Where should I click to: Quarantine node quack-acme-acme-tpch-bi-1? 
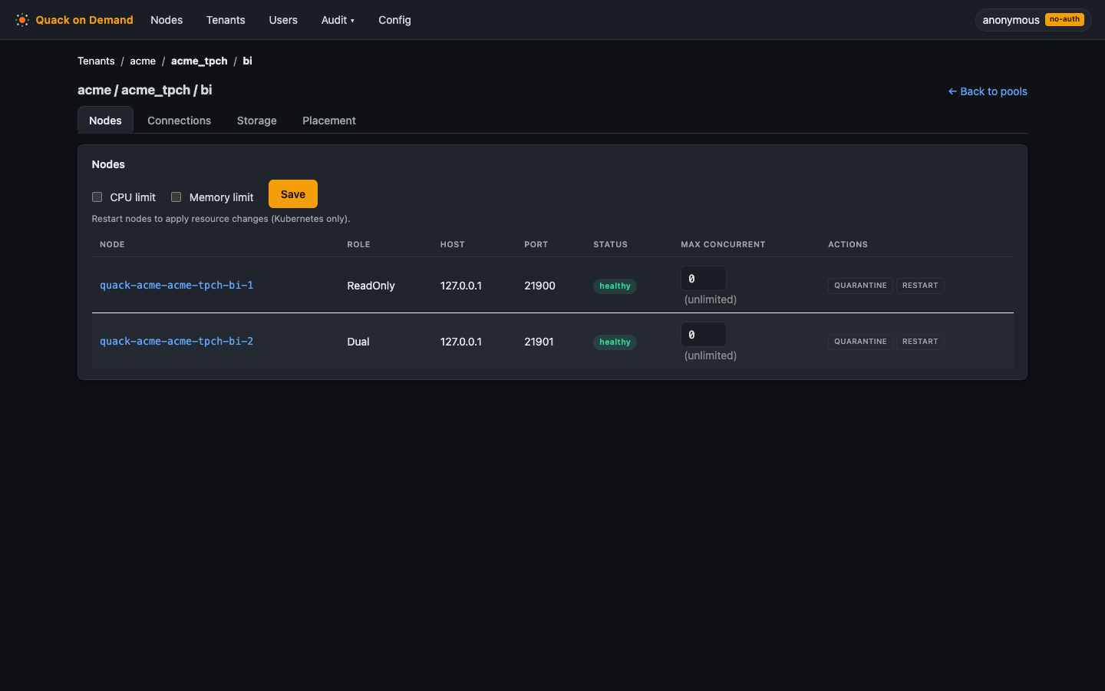[x=860, y=286]
